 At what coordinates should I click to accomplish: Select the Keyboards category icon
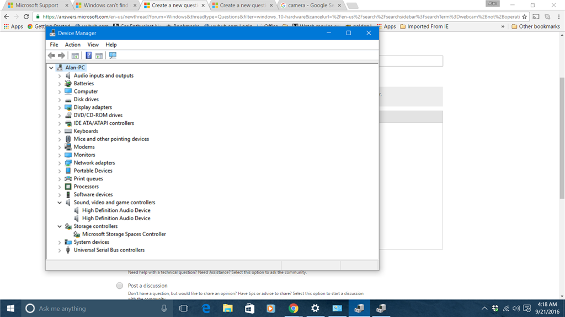[x=68, y=131]
